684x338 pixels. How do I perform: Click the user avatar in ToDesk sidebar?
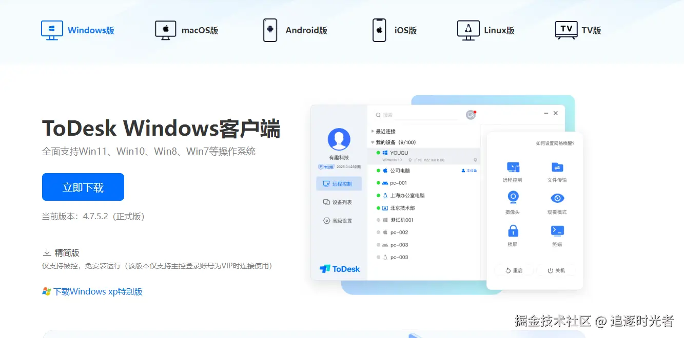pyautogui.click(x=339, y=138)
